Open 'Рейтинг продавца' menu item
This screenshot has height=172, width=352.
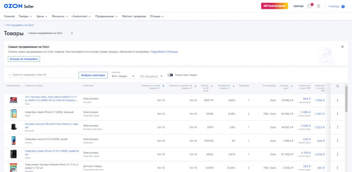(x=134, y=16)
